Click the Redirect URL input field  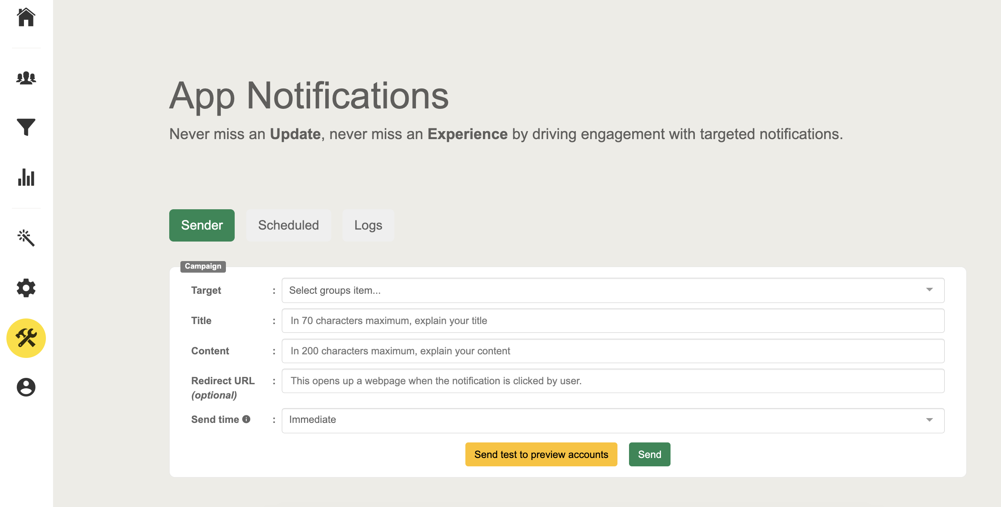(613, 381)
